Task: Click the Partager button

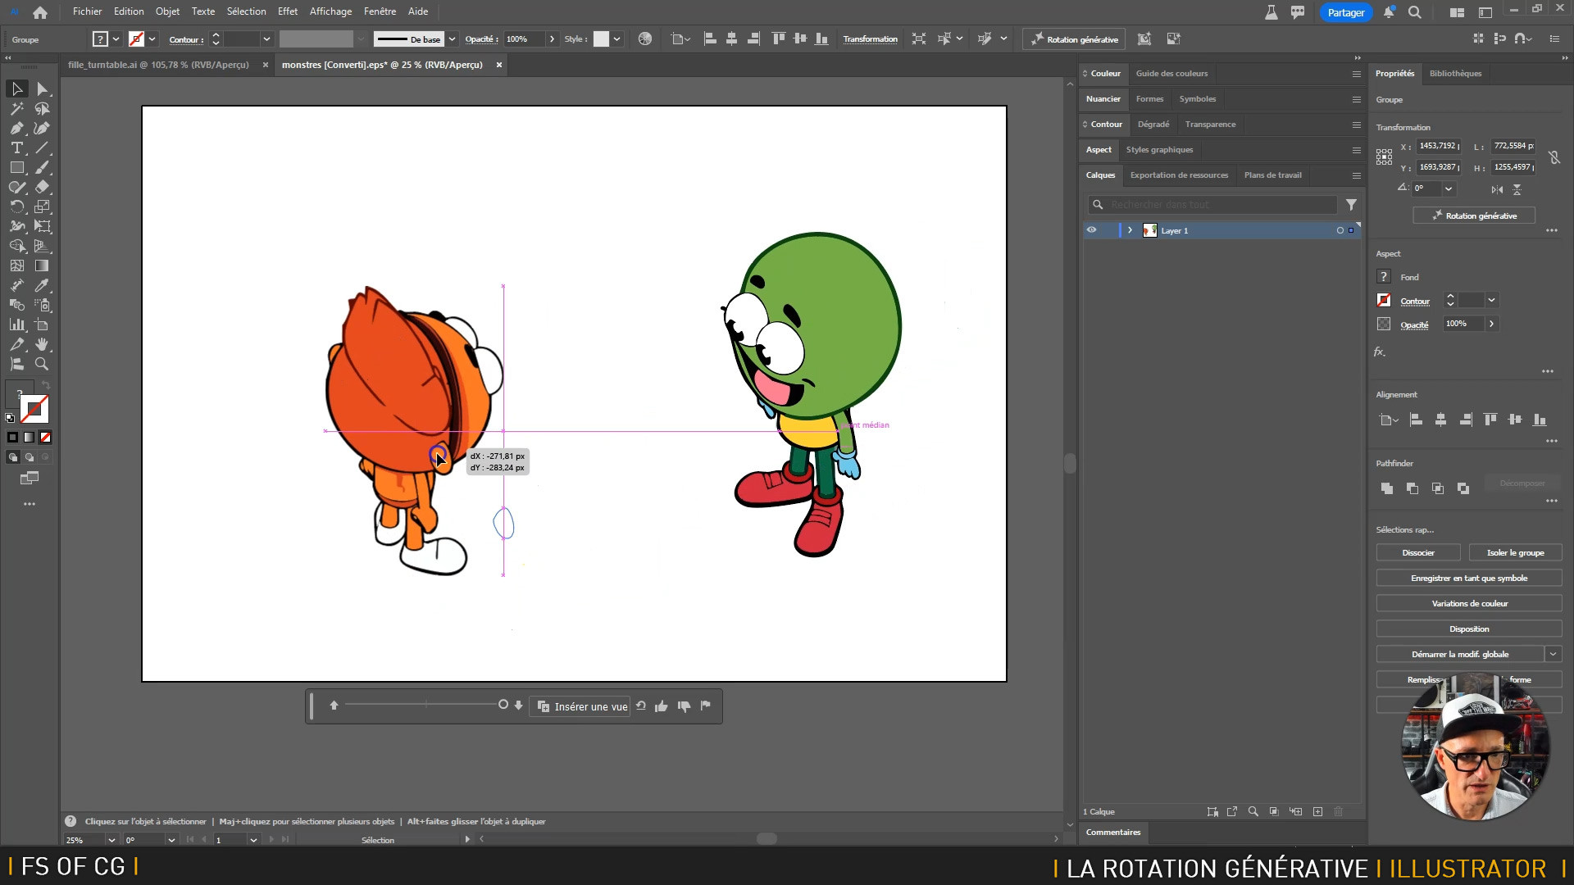Action: point(1346,12)
